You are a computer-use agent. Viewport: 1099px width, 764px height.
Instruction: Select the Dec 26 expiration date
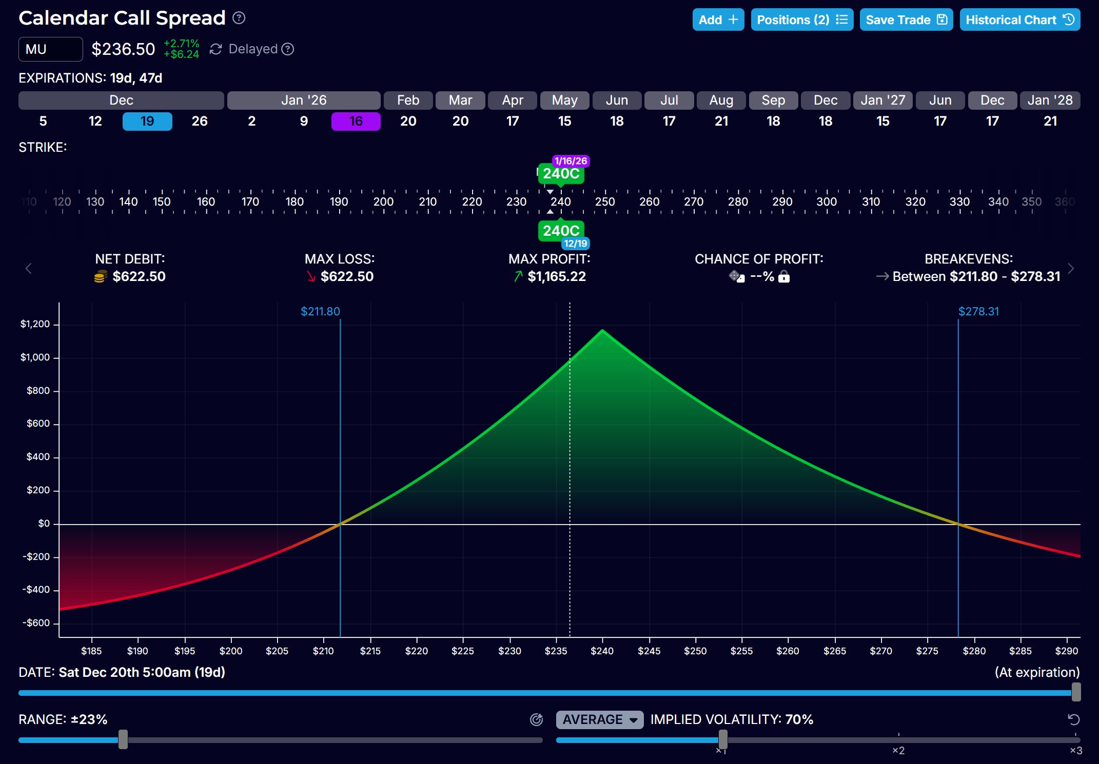coord(200,122)
